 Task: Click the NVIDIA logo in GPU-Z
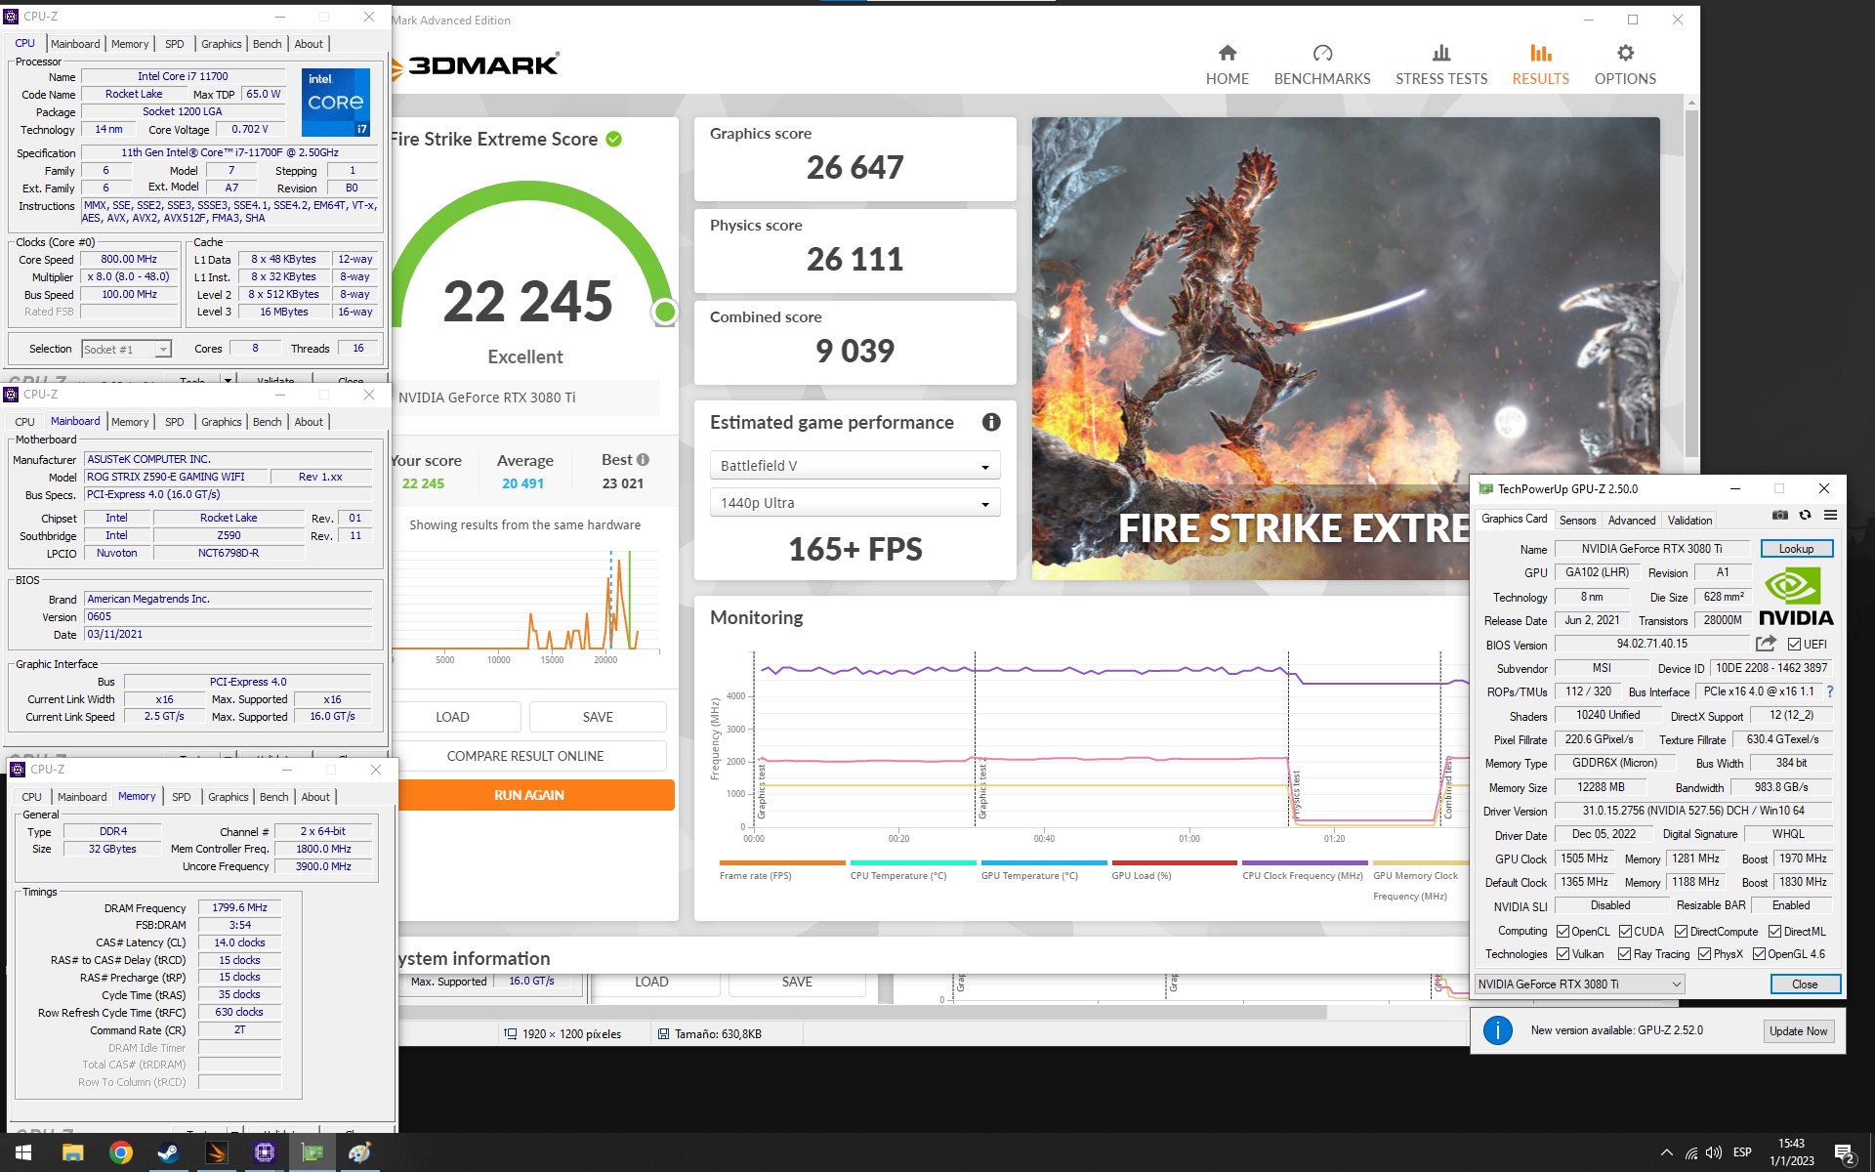(1796, 597)
